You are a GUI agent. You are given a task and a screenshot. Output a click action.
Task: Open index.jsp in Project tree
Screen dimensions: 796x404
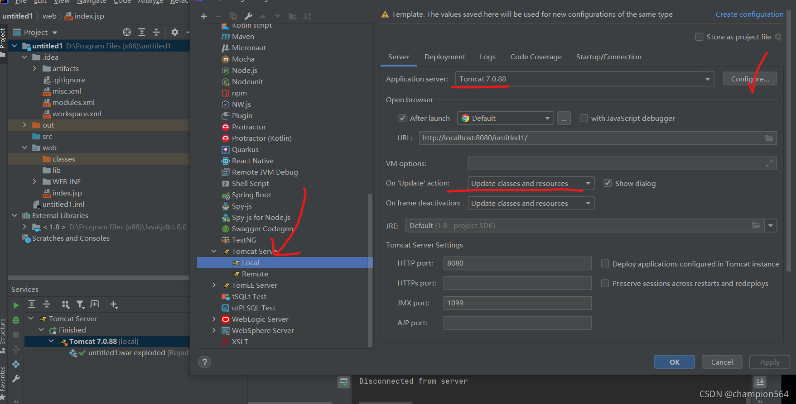67,193
